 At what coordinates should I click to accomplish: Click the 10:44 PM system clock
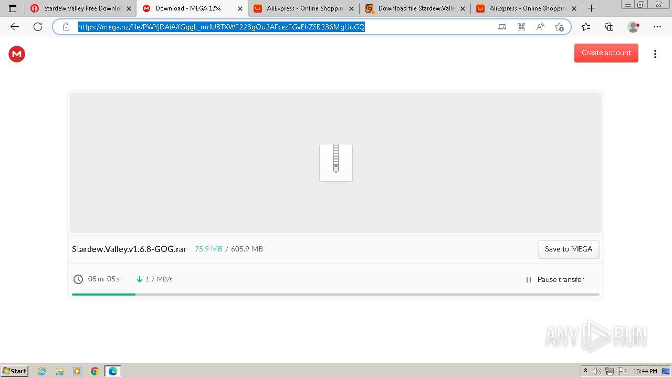pos(645,371)
